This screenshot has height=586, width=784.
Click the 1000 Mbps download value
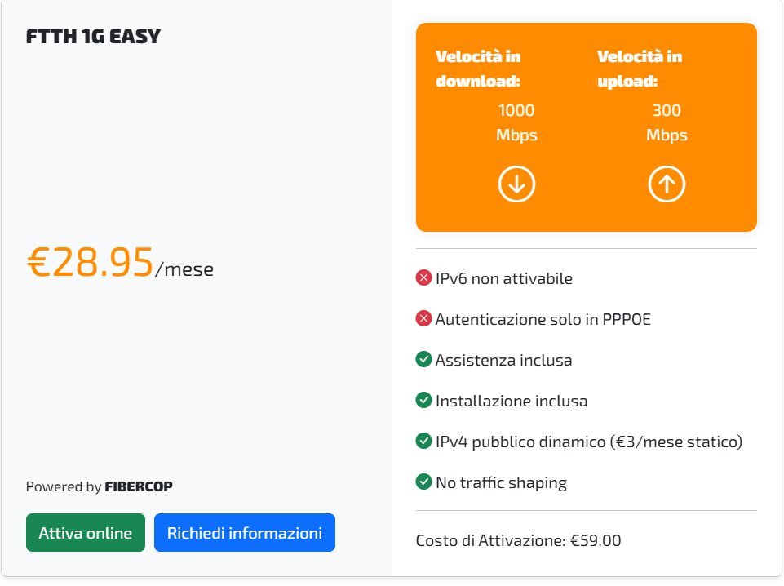pos(516,122)
